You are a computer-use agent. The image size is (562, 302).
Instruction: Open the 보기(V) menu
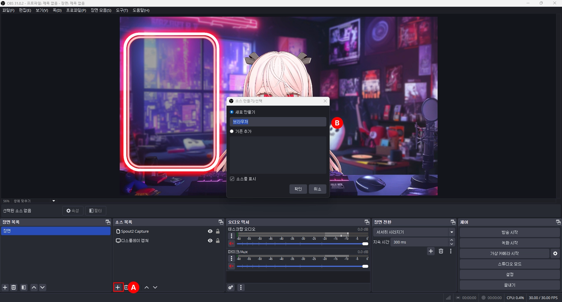coord(42,10)
